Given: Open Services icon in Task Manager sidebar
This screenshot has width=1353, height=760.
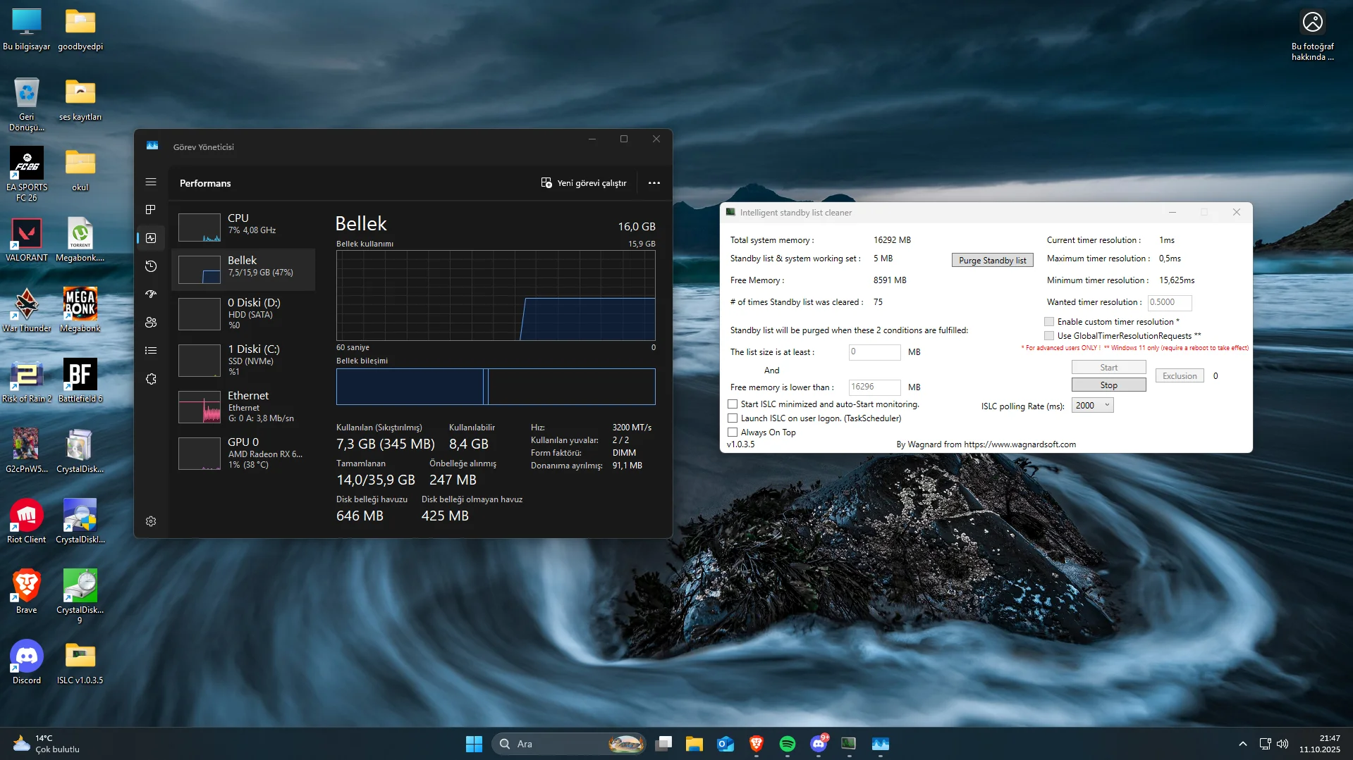Looking at the screenshot, I should point(151,379).
